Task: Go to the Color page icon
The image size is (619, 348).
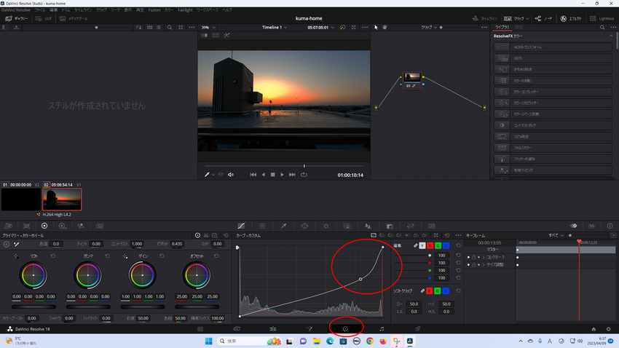Action: (x=345, y=328)
